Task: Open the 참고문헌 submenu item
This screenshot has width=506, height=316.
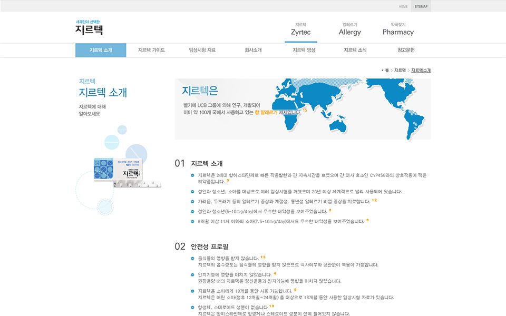Action: point(406,50)
